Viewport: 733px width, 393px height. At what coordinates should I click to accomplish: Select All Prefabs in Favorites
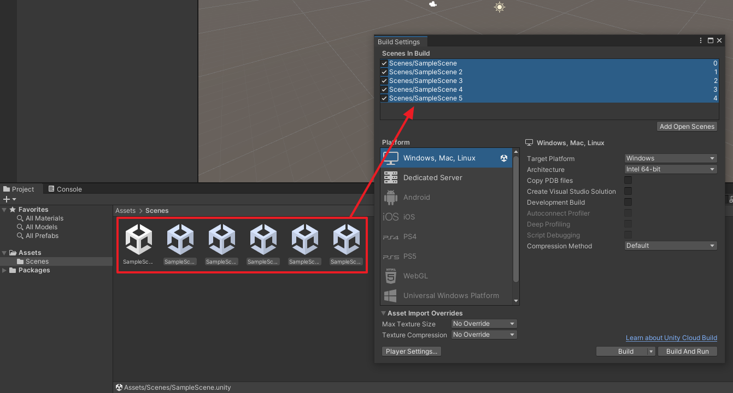tap(42, 236)
